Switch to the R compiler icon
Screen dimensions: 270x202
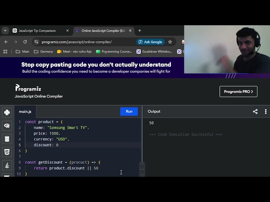coord(7,126)
